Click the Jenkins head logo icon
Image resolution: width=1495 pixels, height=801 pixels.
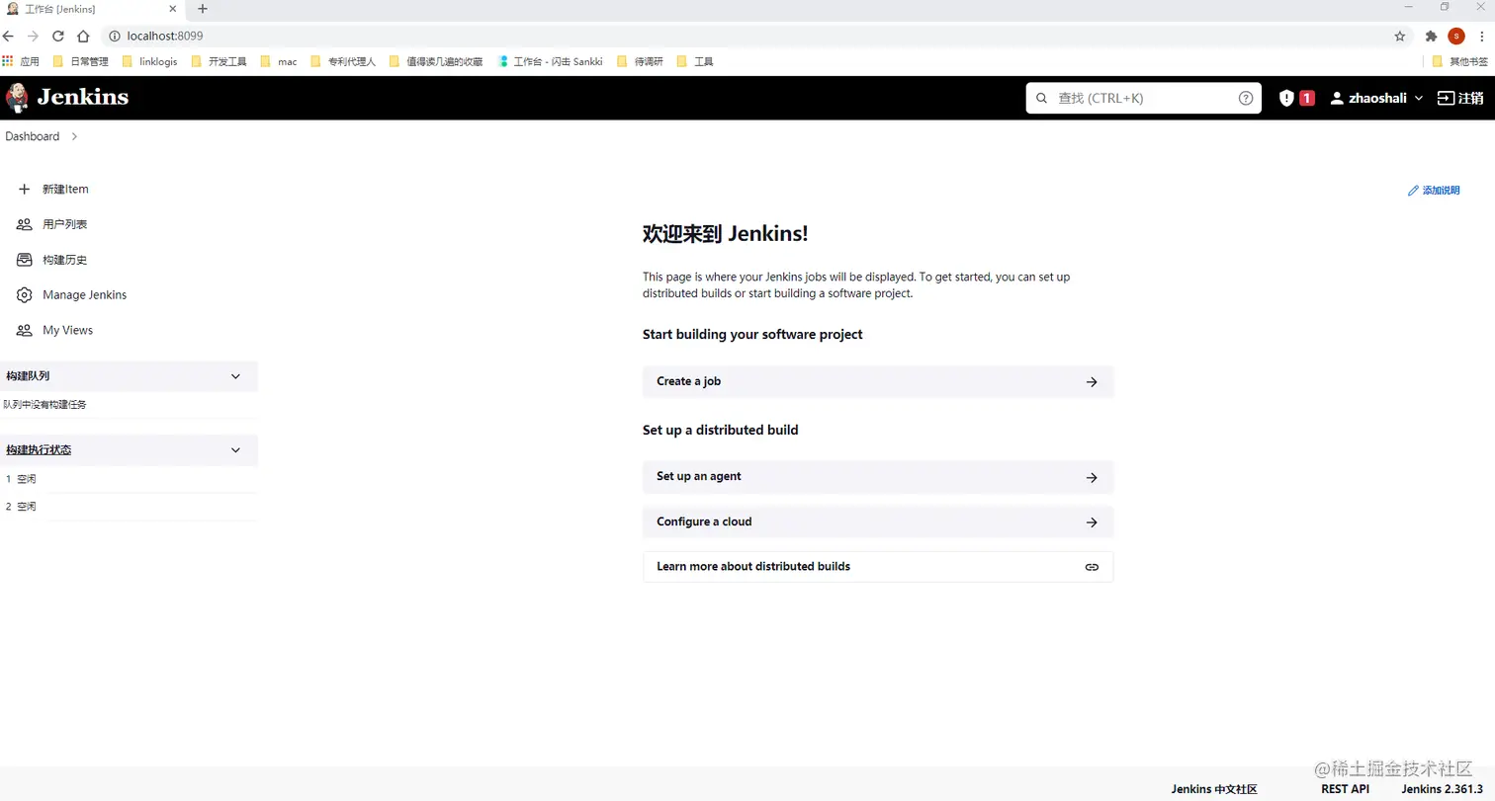16,97
